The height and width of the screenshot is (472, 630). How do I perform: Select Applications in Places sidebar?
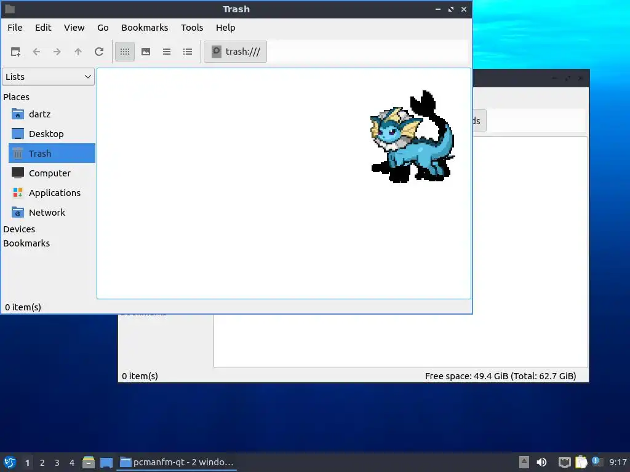click(x=52, y=192)
